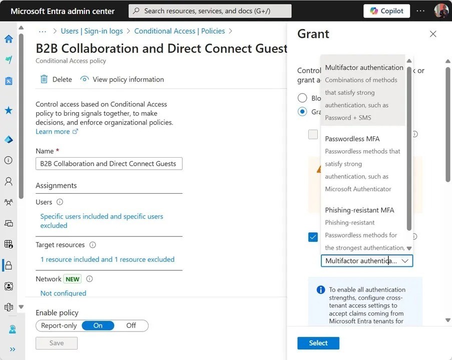
Task: Set Enable policy to Report-only
Action: click(59, 325)
